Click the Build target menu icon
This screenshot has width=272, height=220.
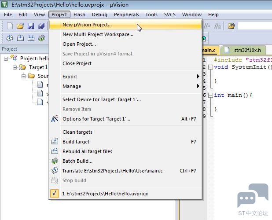pyautogui.click(x=55, y=142)
